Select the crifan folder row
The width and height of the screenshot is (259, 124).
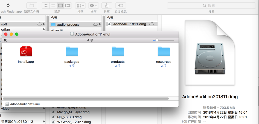[x=23, y=29]
